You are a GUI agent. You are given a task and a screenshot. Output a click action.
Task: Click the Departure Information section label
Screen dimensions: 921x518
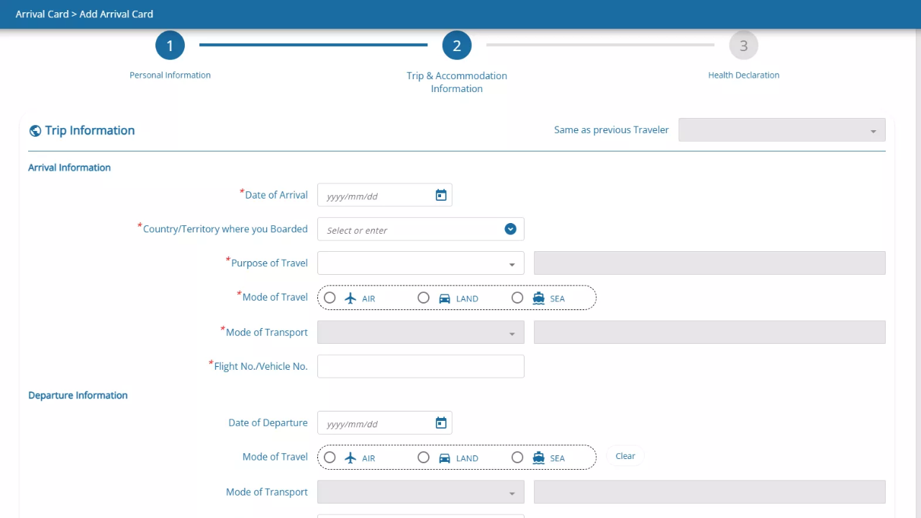tap(78, 395)
